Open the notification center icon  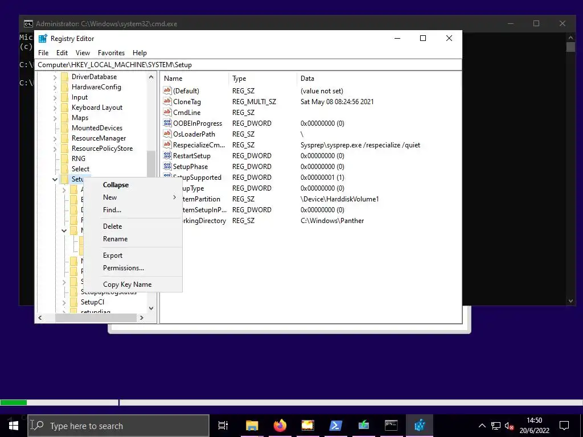tap(564, 426)
